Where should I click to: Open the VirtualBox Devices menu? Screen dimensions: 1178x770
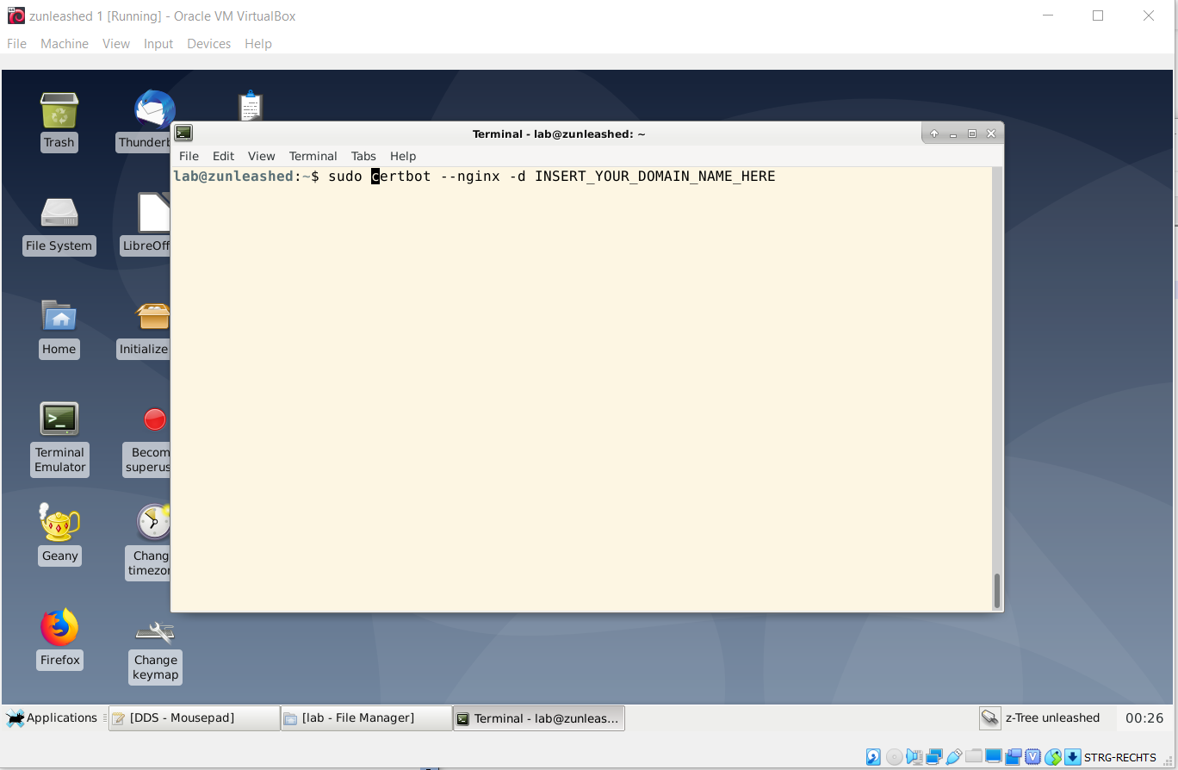click(x=209, y=44)
